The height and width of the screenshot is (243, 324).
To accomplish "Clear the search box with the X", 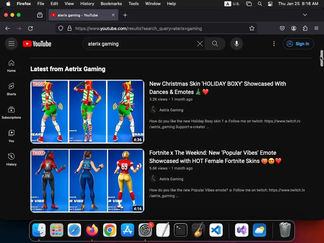I will [x=200, y=44].
